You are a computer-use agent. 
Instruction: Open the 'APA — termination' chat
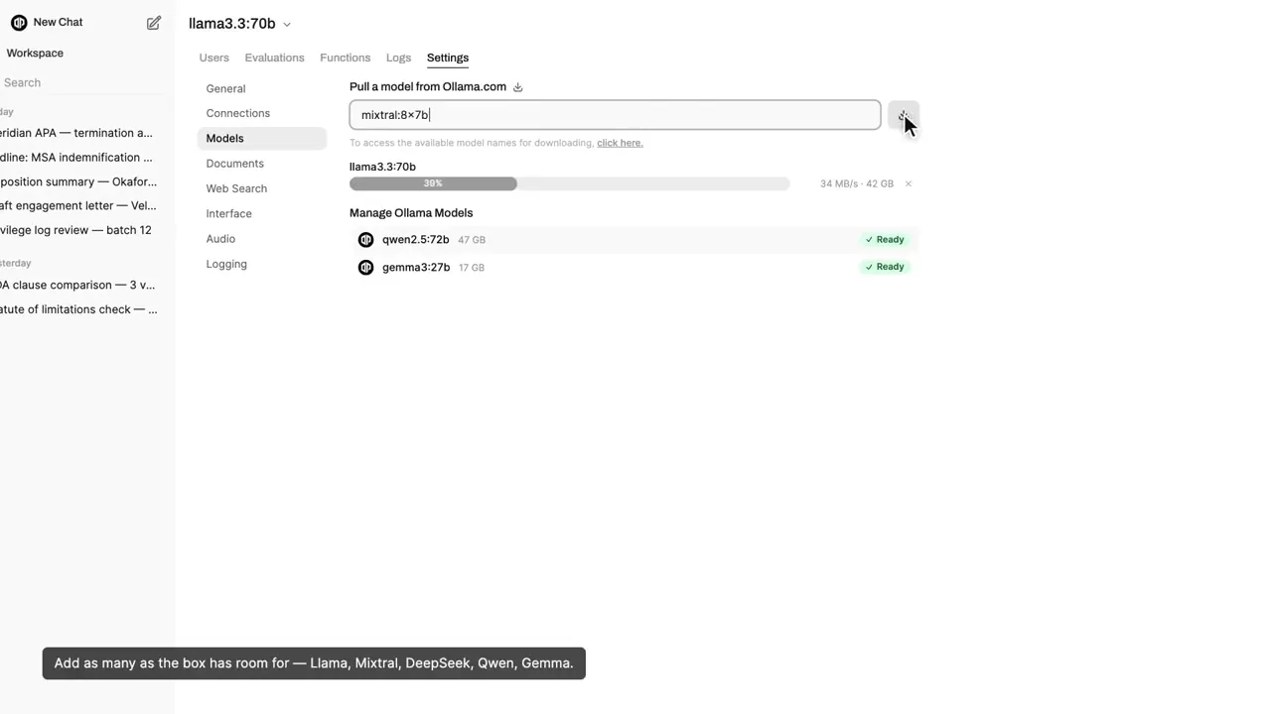77,133
